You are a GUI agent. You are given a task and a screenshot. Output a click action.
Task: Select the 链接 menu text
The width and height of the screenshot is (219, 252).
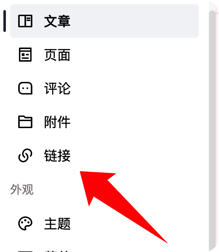tap(57, 155)
